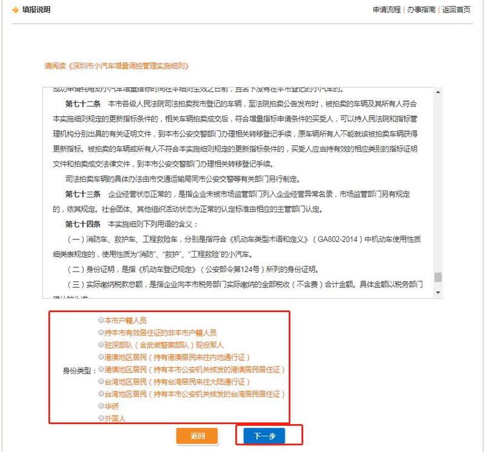
Task: Go to 返回首页 link
Action: pos(456,10)
